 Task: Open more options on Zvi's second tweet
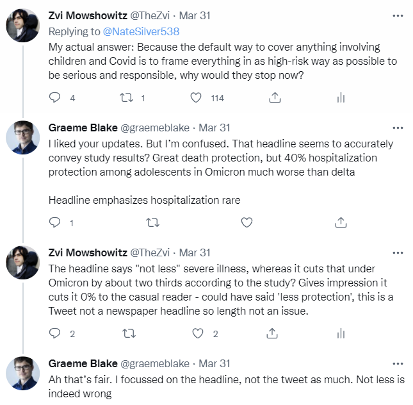(x=398, y=252)
